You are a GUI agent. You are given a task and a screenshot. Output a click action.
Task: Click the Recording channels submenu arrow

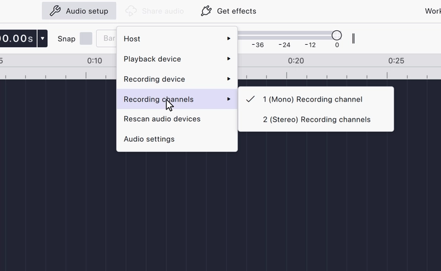(229, 99)
